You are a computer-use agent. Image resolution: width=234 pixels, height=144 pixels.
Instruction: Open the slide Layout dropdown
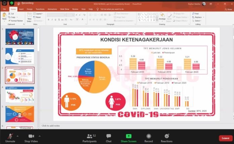pyautogui.click(x=37, y=14)
